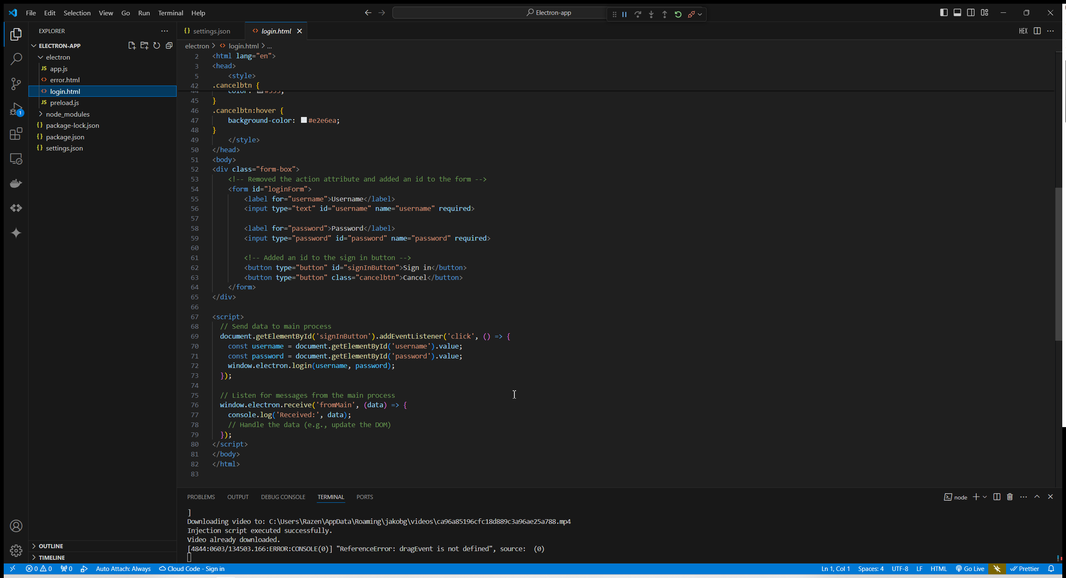Click the Search activity bar icon
The image size is (1066, 578).
(16, 59)
